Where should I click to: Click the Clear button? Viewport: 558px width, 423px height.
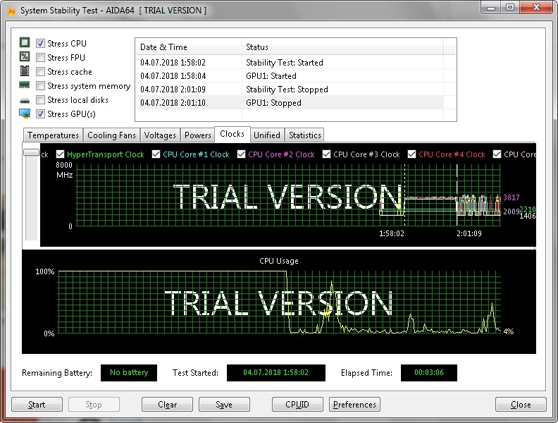click(167, 405)
